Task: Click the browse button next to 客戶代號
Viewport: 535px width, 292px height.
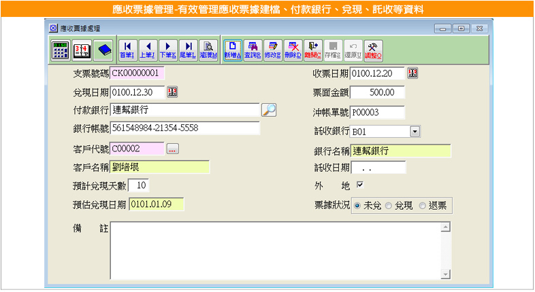Action: [x=172, y=149]
